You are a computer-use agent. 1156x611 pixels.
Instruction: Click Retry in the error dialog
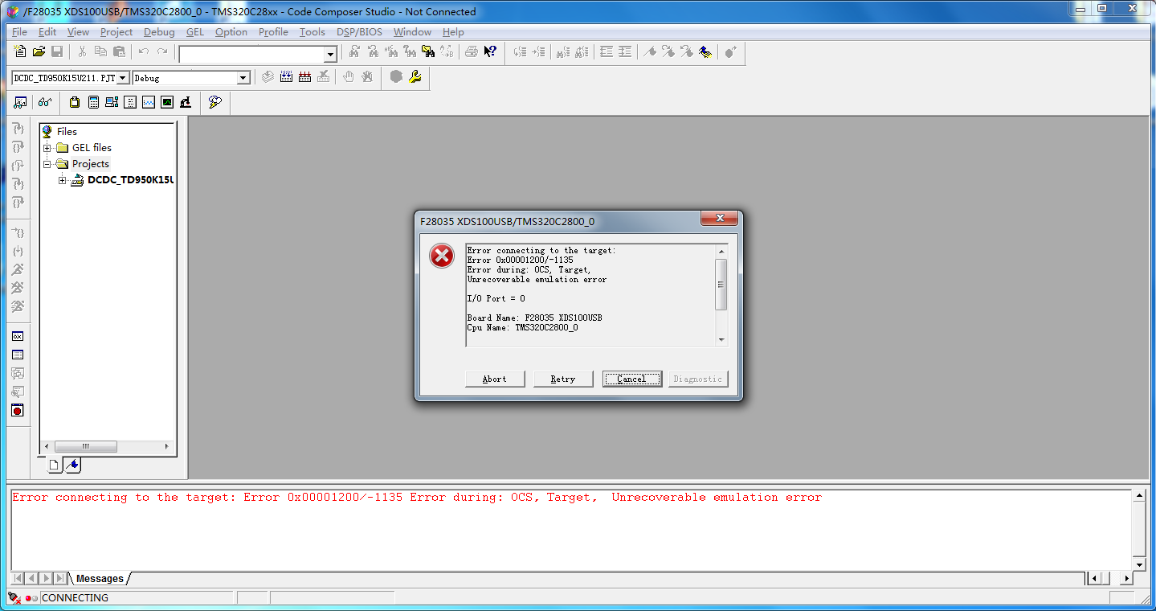pyautogui.click(x=563, y=379)
